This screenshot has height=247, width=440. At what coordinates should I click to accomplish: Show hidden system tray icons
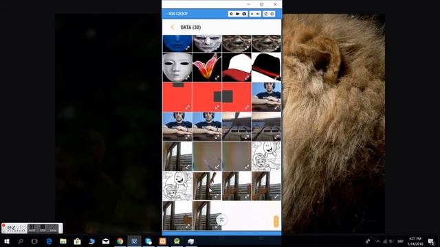[x=378, y=241]
